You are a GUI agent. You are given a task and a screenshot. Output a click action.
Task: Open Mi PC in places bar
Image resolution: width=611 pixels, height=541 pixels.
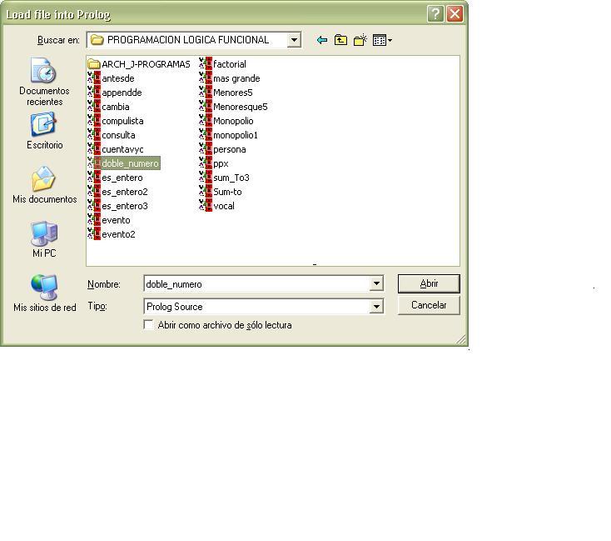pos(44,239)
